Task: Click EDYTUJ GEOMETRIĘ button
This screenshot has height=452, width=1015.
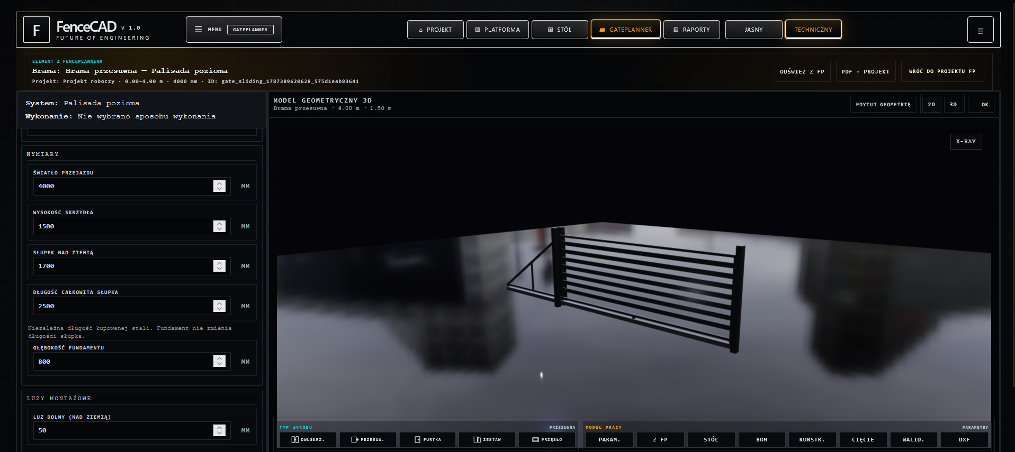Action: pyautogui.click(x=883, y=105)
